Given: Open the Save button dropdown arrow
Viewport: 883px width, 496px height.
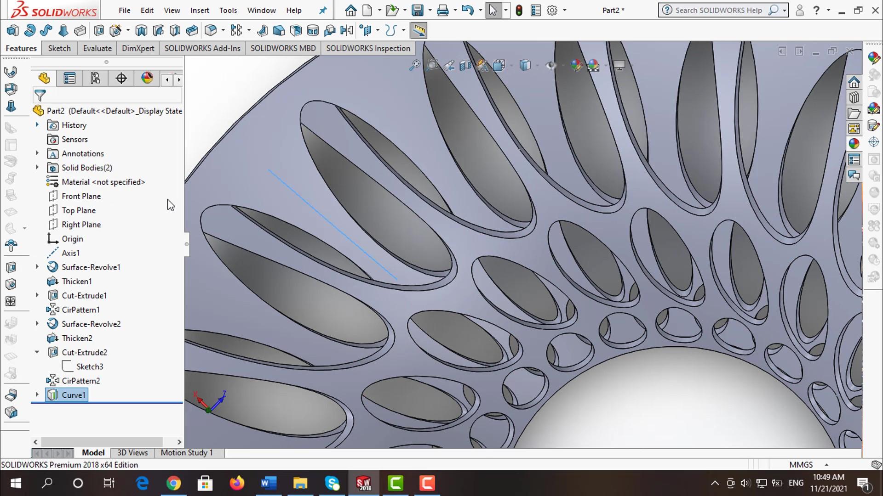Looking at the screenshot, I should click(430, 10).
